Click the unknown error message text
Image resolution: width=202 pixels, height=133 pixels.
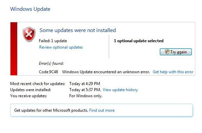tap(106, 72)
